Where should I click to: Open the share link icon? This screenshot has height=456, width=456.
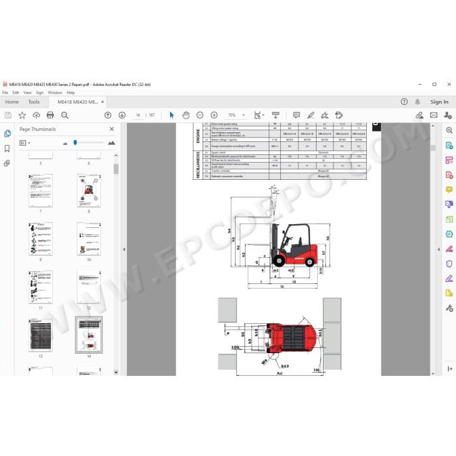tap(420, 115)
